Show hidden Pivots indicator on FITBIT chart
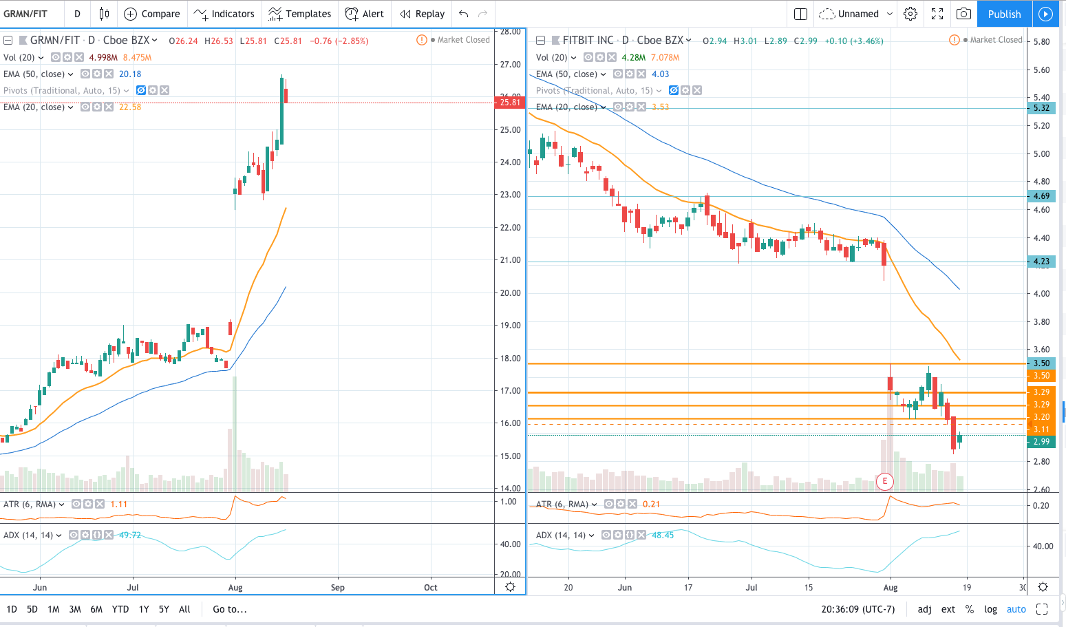 [674, 90]
